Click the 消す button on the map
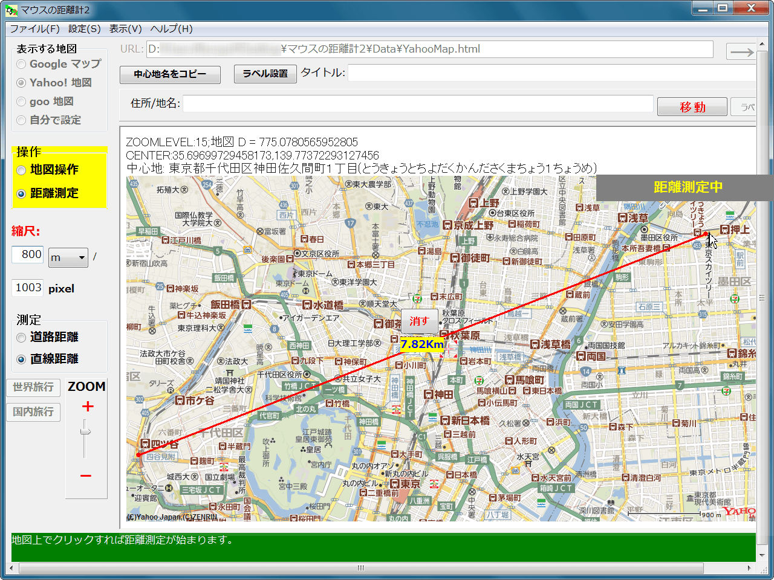This screenshot has width=774, height=580. pos(419,321)
